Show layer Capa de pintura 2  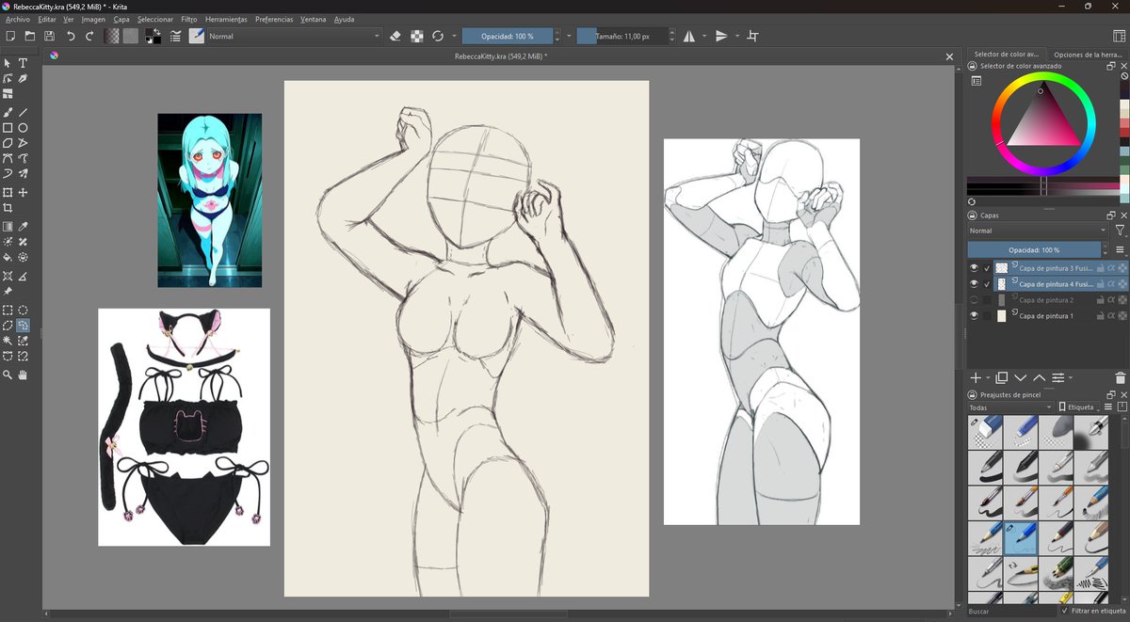[x=974, y=299]
